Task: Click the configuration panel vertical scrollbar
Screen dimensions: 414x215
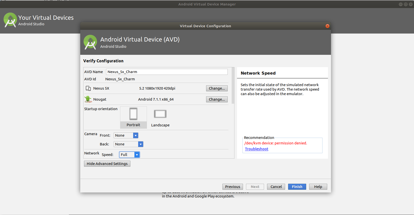Action: pos(233,85)
